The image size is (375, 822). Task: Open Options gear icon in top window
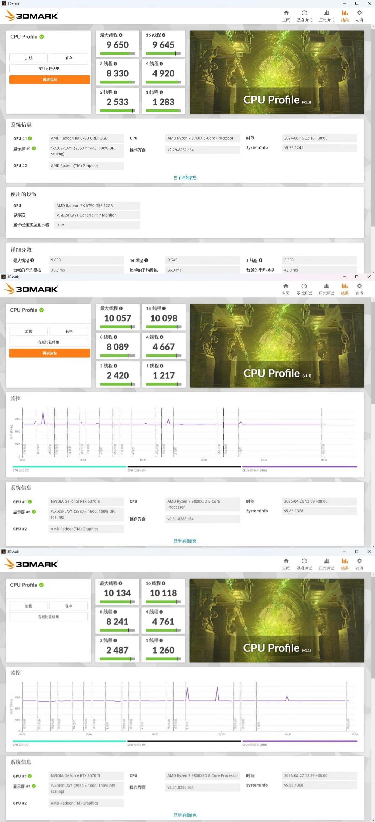[360, 13]
